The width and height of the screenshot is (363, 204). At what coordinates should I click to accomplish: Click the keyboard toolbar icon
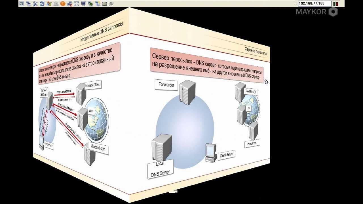pyautogui.click(x=56, y=4)
